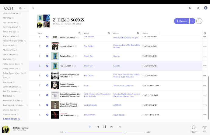This screenshot has height=135, width=210.
Task: Click the Play now button
Action: (182, 21)
